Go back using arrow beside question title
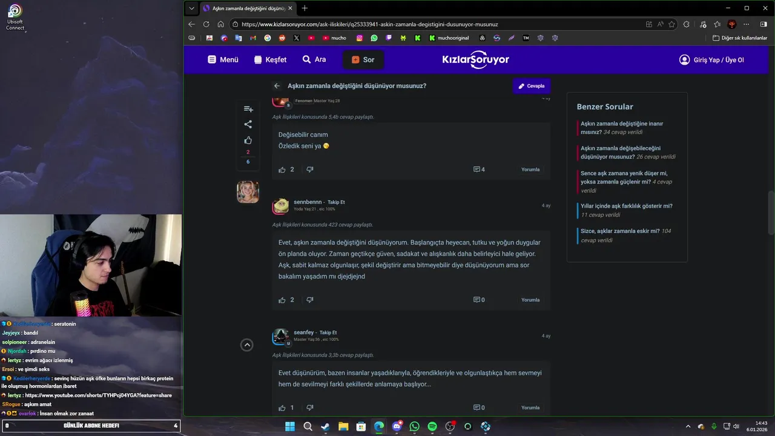Screen dimensions: 775x436 click(x=277, y=86)
